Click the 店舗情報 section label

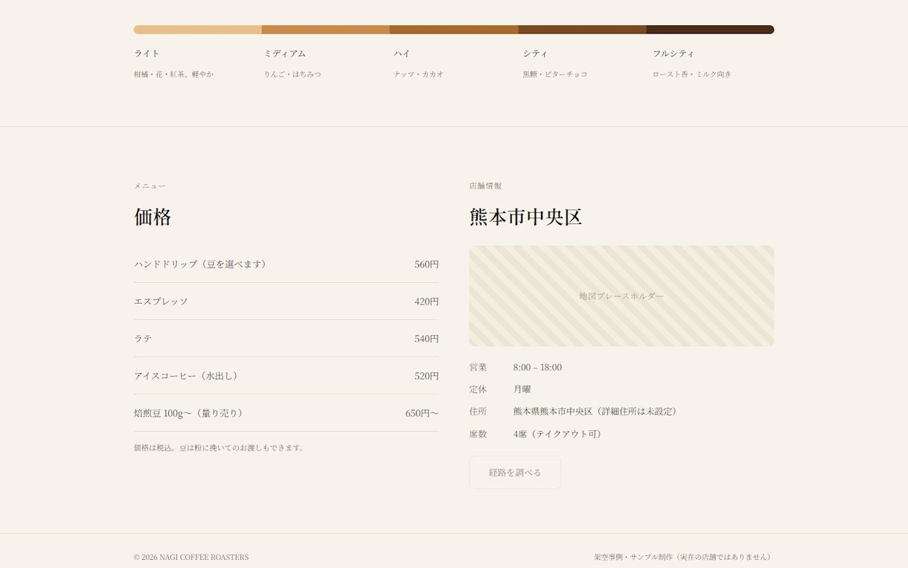pyautogui.click(x=485, y=186)
